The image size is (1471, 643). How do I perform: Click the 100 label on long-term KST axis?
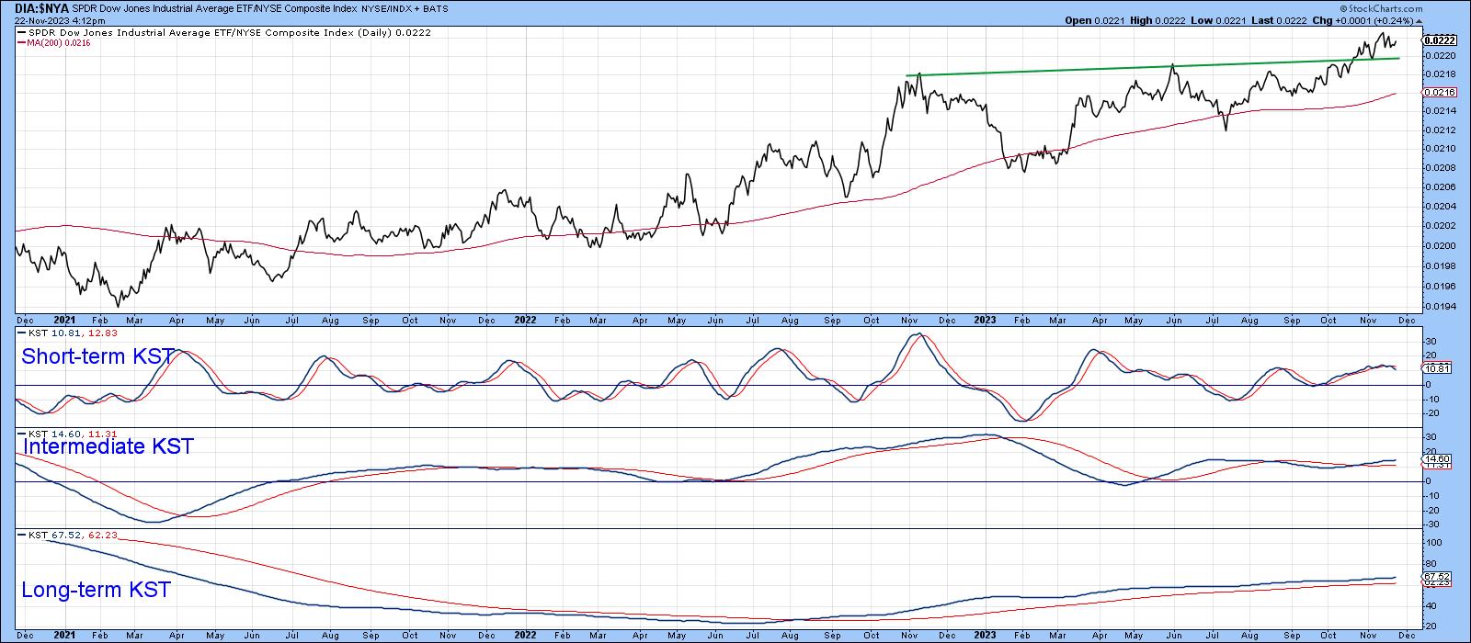coord(1432,542)
